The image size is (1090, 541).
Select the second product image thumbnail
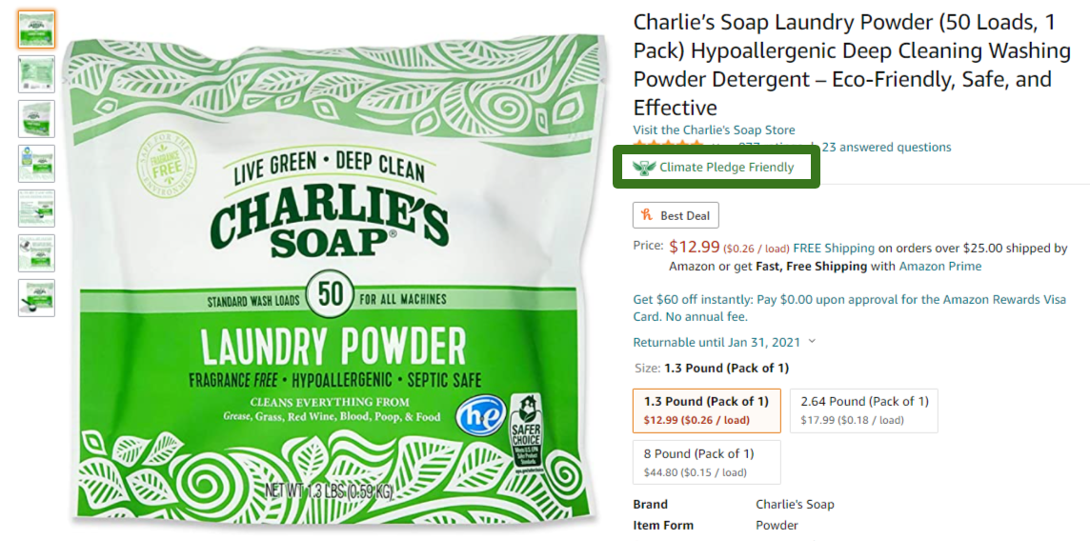click(x=36, y=74)
